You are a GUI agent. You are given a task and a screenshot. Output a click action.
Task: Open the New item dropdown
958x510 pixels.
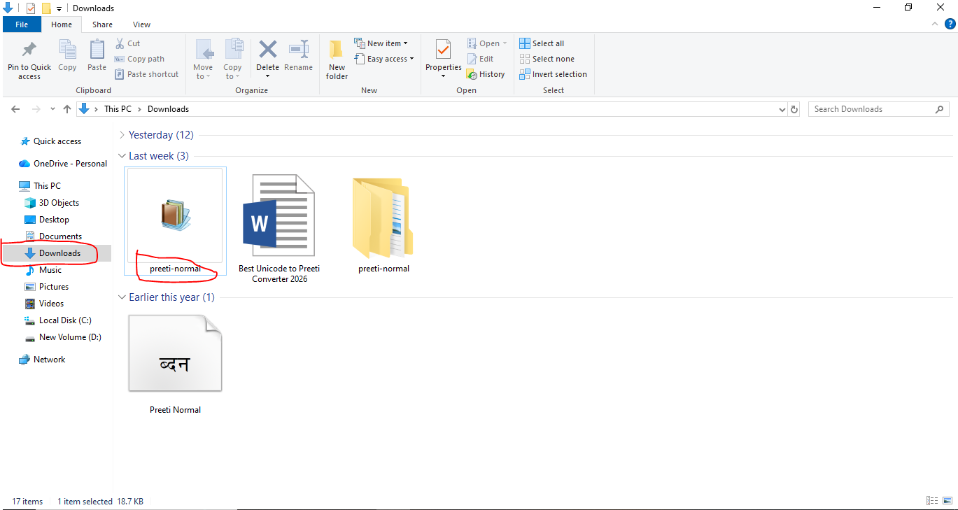381,43
